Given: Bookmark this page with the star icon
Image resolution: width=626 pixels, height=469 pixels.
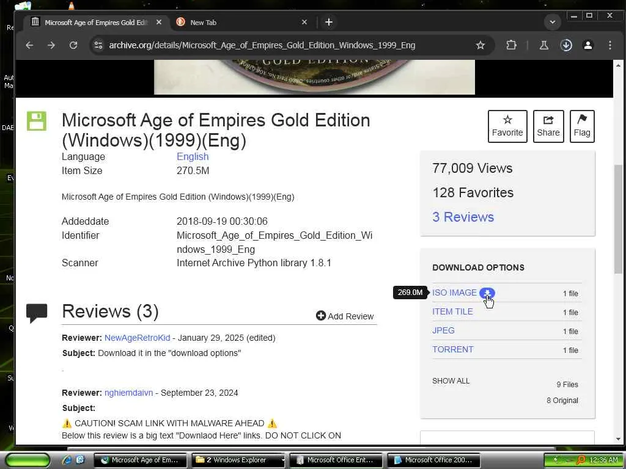Looking at the screenshot, I should (x=481, y=45).
